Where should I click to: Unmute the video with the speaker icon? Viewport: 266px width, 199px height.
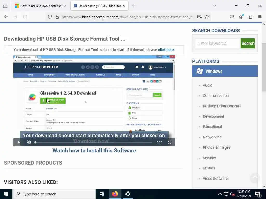29,142
